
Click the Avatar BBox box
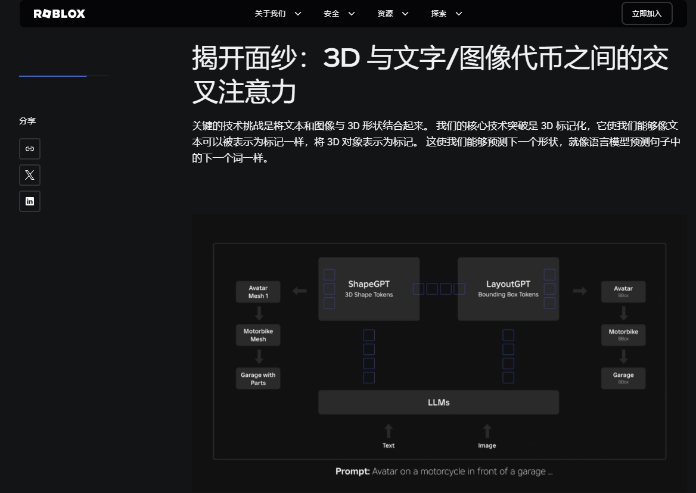[623, 292]
